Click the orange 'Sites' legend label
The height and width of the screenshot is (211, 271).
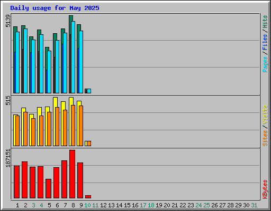(265, 138)
